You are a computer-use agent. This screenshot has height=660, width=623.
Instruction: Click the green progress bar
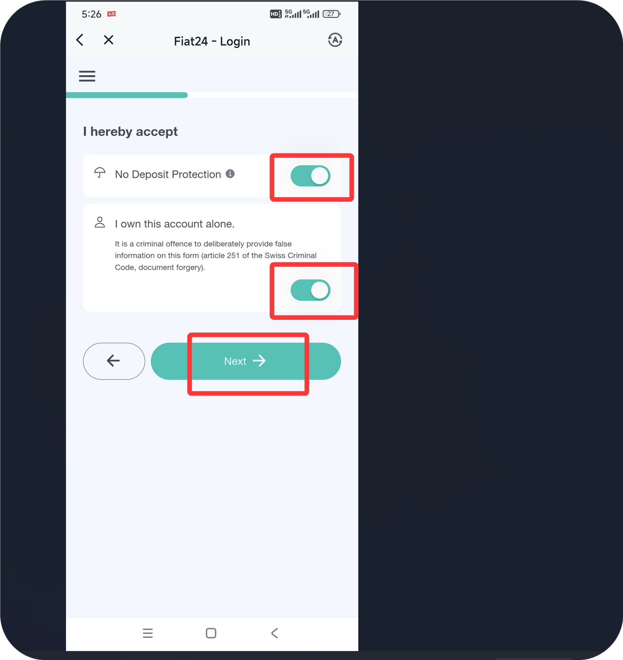coord(127,95)
